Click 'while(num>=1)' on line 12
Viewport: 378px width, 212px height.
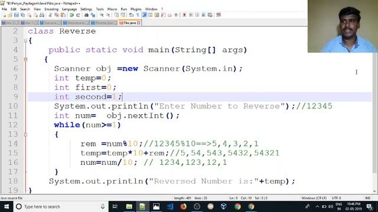tap(87, 125)
